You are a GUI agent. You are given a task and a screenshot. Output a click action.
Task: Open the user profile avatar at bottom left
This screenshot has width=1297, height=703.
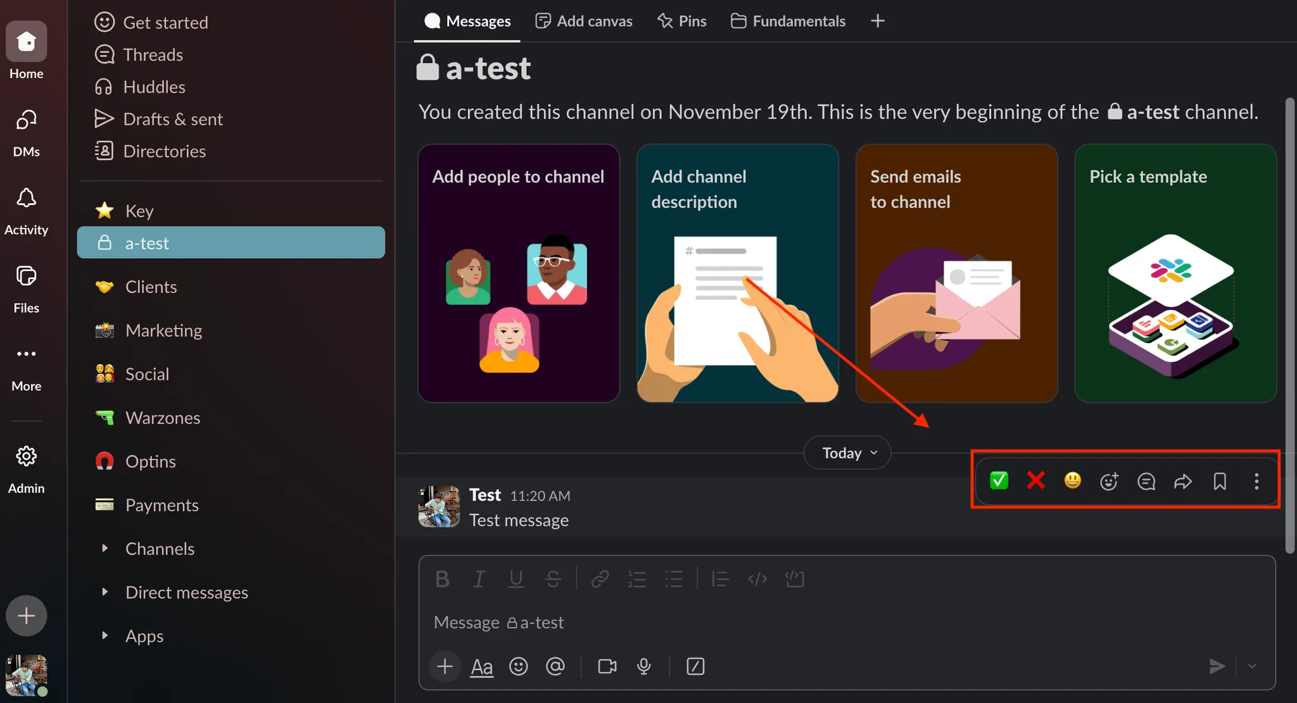pyautogui.click(x=26, y=675)
